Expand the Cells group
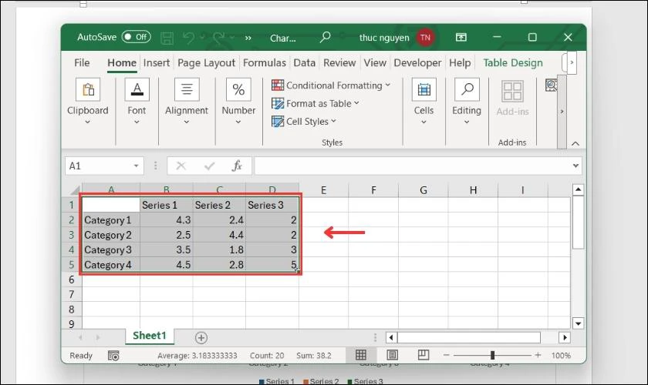This screenshot has height=385, width=648. pos(424,102)
